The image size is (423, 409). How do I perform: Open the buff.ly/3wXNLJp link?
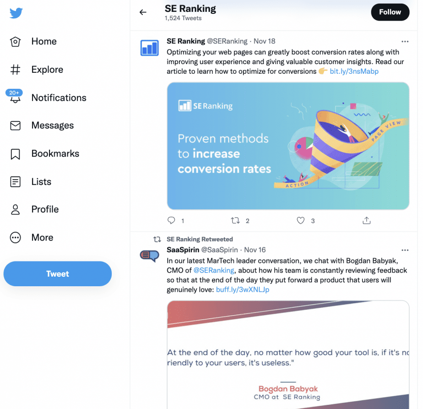click(243, 289)
